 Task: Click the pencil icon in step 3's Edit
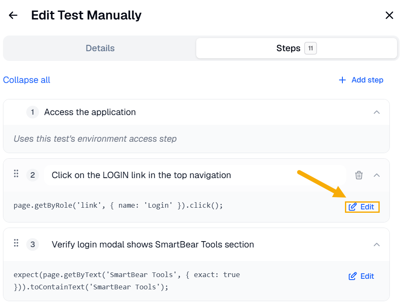point(353,276)
